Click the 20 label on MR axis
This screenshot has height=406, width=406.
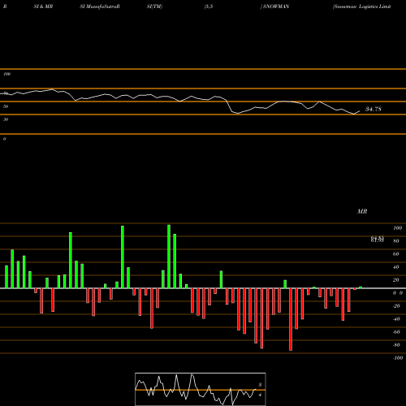pyautogui.click(x=396, y=280)
